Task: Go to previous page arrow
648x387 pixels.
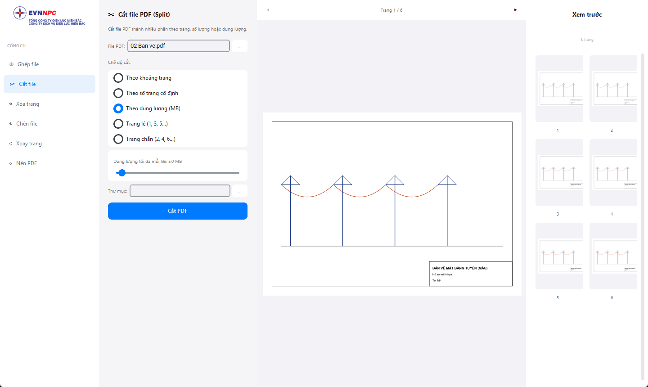Action: click(x=268, y=10)
